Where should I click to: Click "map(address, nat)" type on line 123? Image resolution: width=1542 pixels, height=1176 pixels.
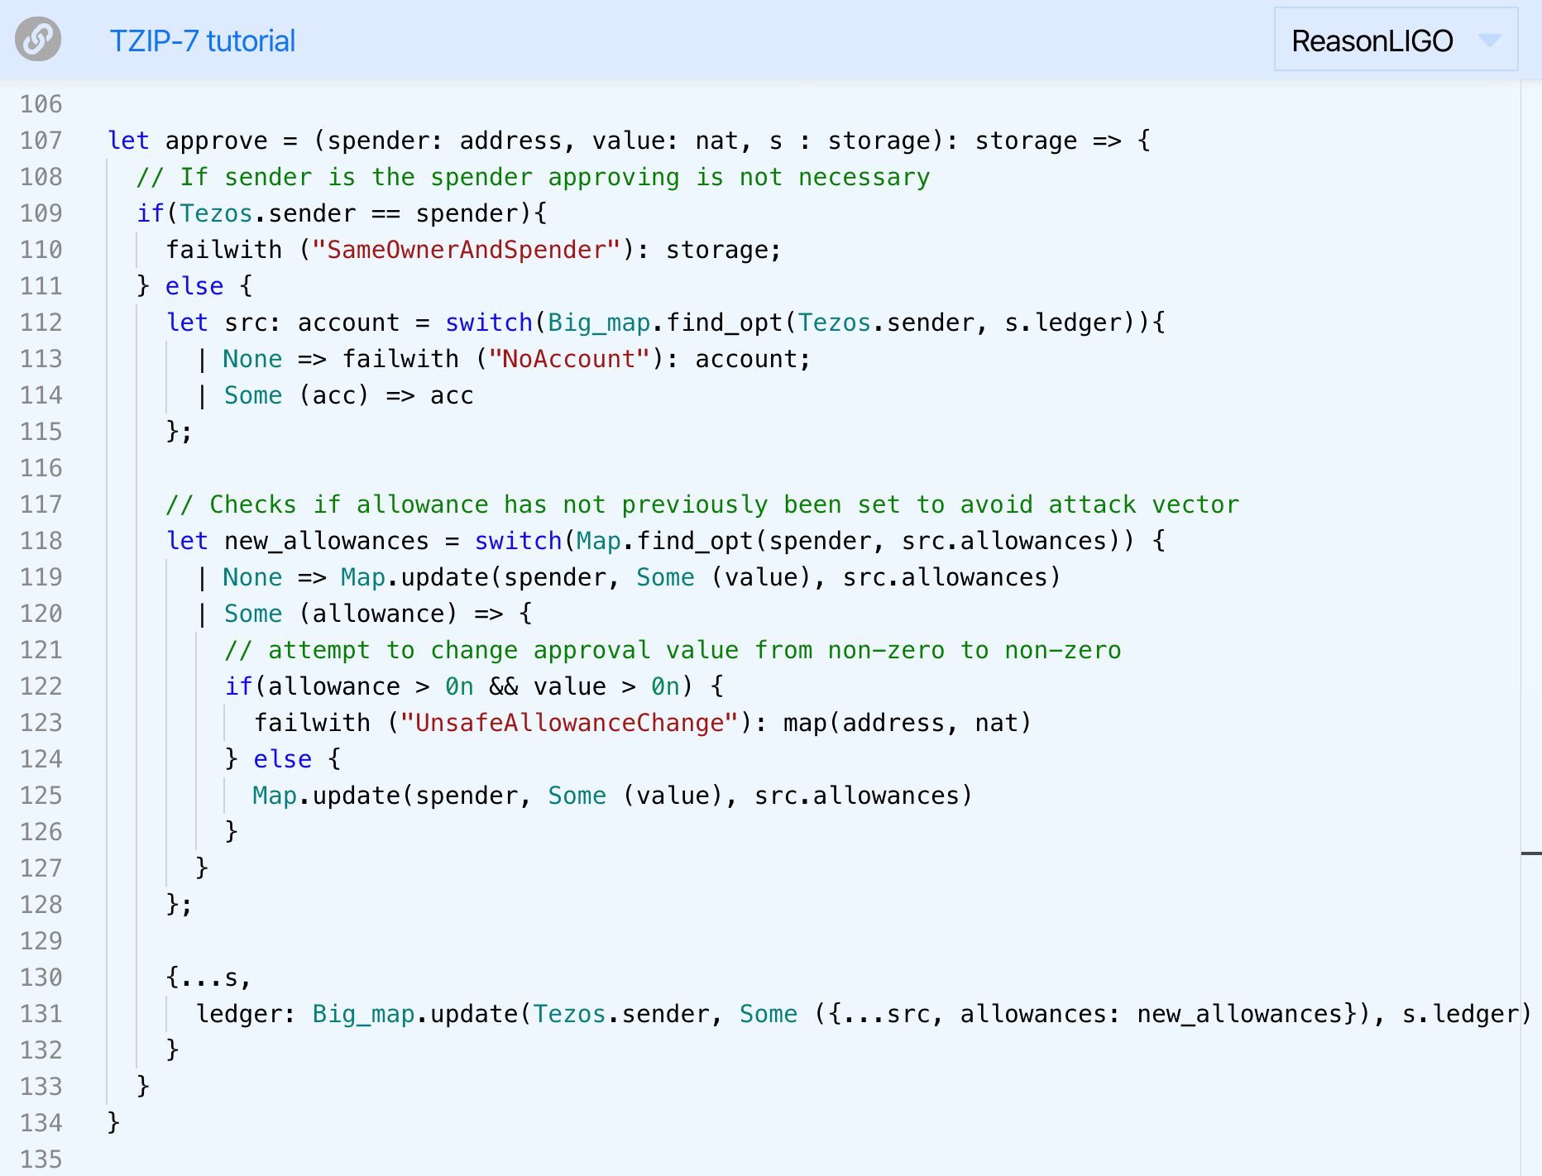tap(907, 723)
